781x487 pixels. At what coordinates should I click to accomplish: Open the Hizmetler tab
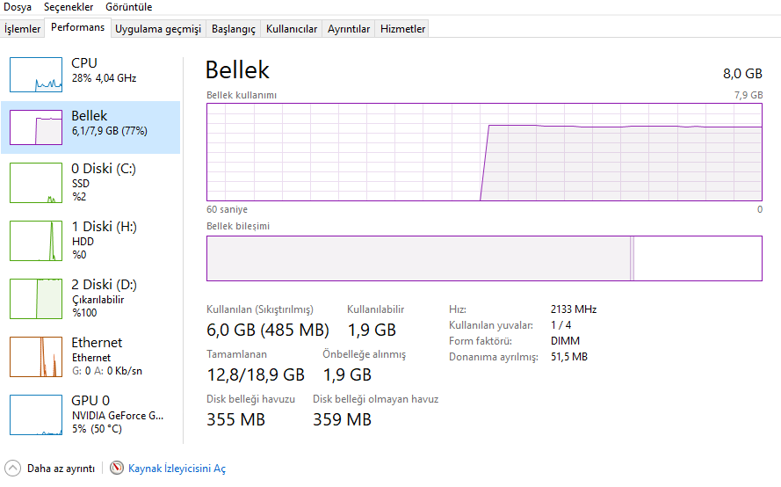tap(402, 29)
